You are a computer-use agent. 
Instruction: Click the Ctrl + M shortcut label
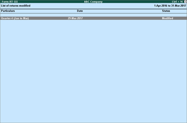[x=177, y=2]
